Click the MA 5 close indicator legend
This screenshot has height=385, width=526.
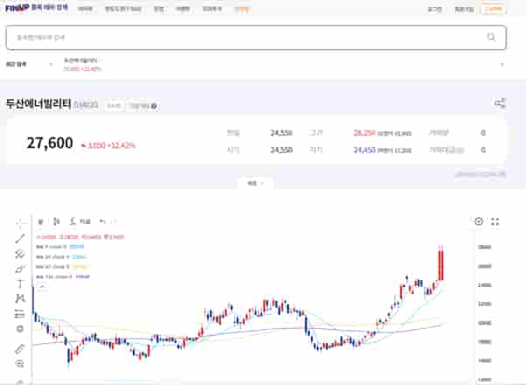(60, 247)
